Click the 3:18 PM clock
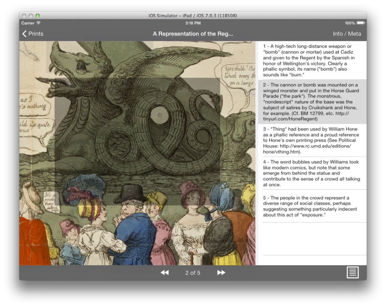The height and width of the screenshot is (307, 386). tap(193, 23)
